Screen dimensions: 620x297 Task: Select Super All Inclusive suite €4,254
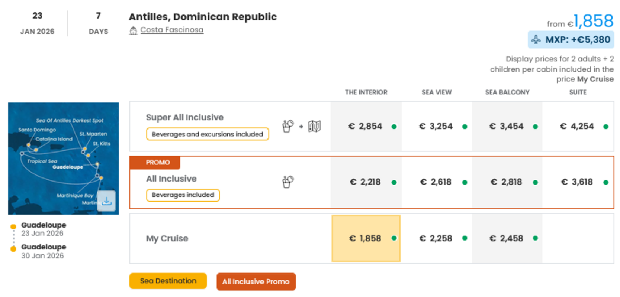[577, 126]
